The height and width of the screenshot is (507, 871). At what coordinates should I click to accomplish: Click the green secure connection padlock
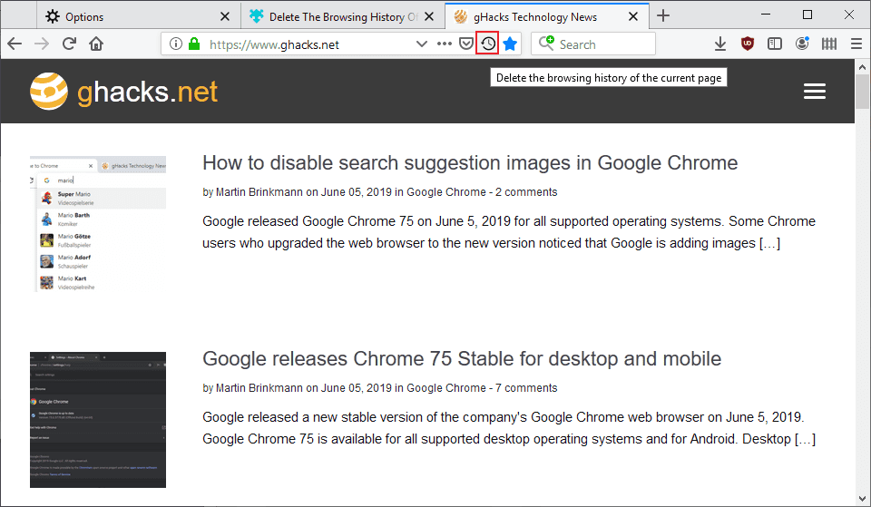(x=194, y=44)
